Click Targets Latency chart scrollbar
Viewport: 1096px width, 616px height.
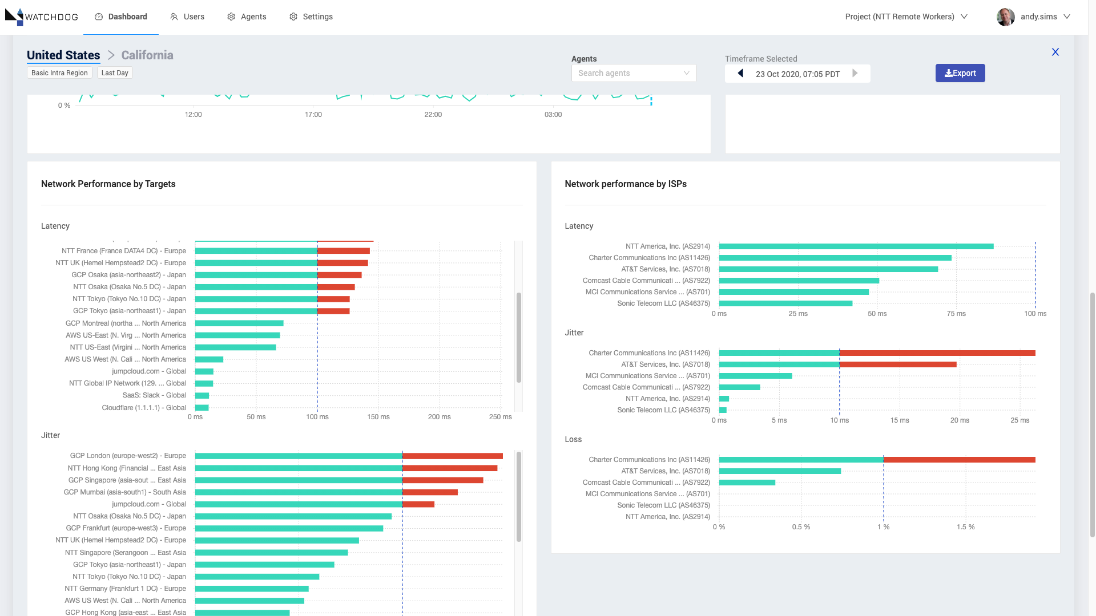point(519,338)
